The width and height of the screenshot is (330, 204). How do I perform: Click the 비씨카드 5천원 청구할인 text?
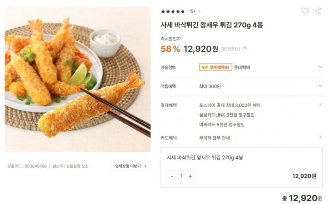tap(222, 124)
